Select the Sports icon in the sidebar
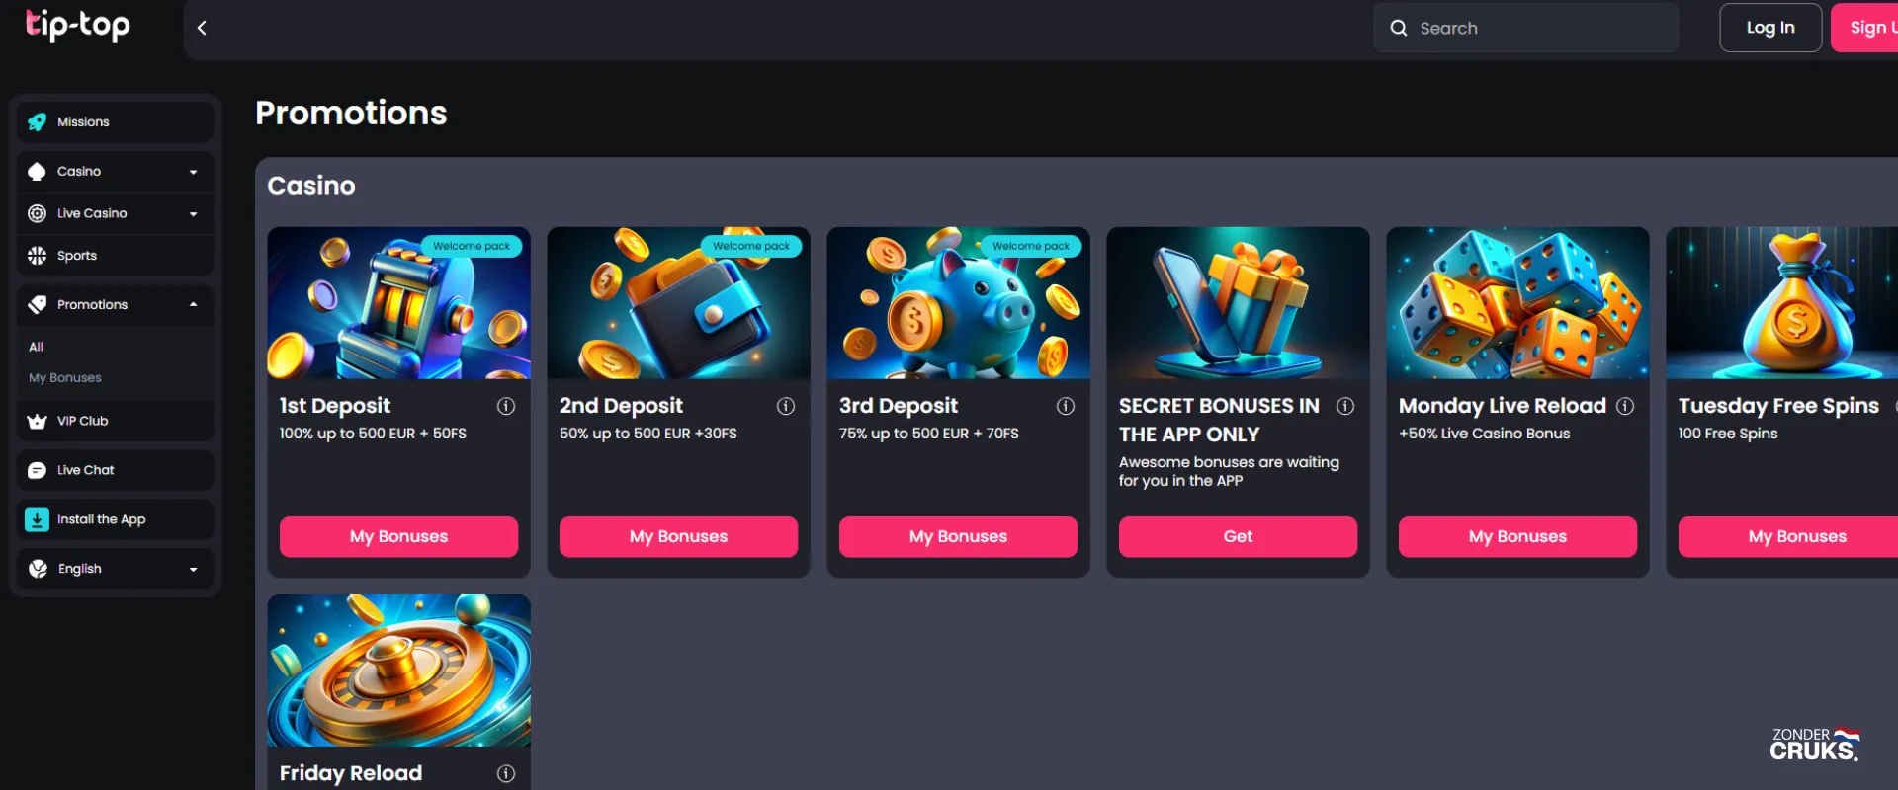 click(37, 255)
